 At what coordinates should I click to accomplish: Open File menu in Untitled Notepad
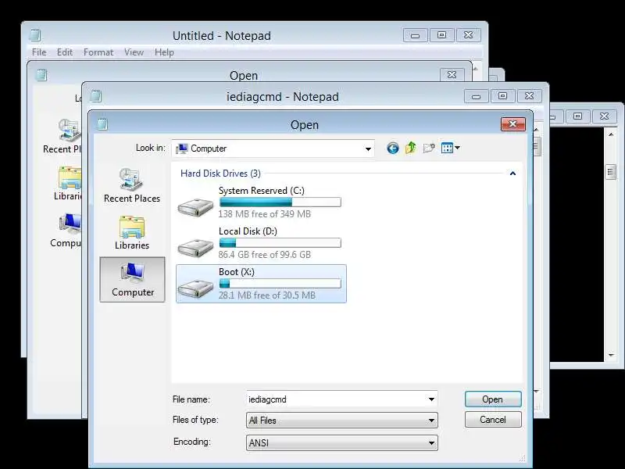39,52
